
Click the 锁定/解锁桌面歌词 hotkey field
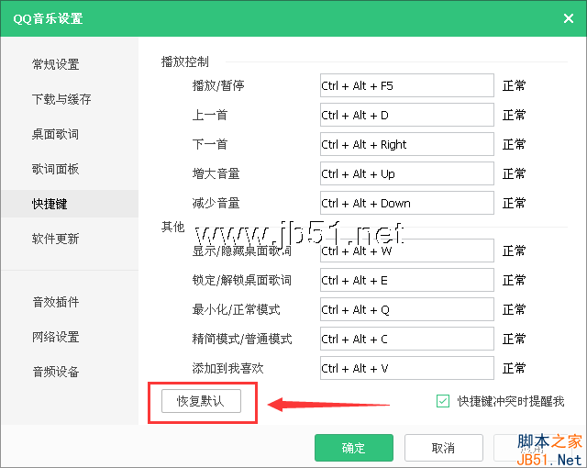[x=407, y=280]
